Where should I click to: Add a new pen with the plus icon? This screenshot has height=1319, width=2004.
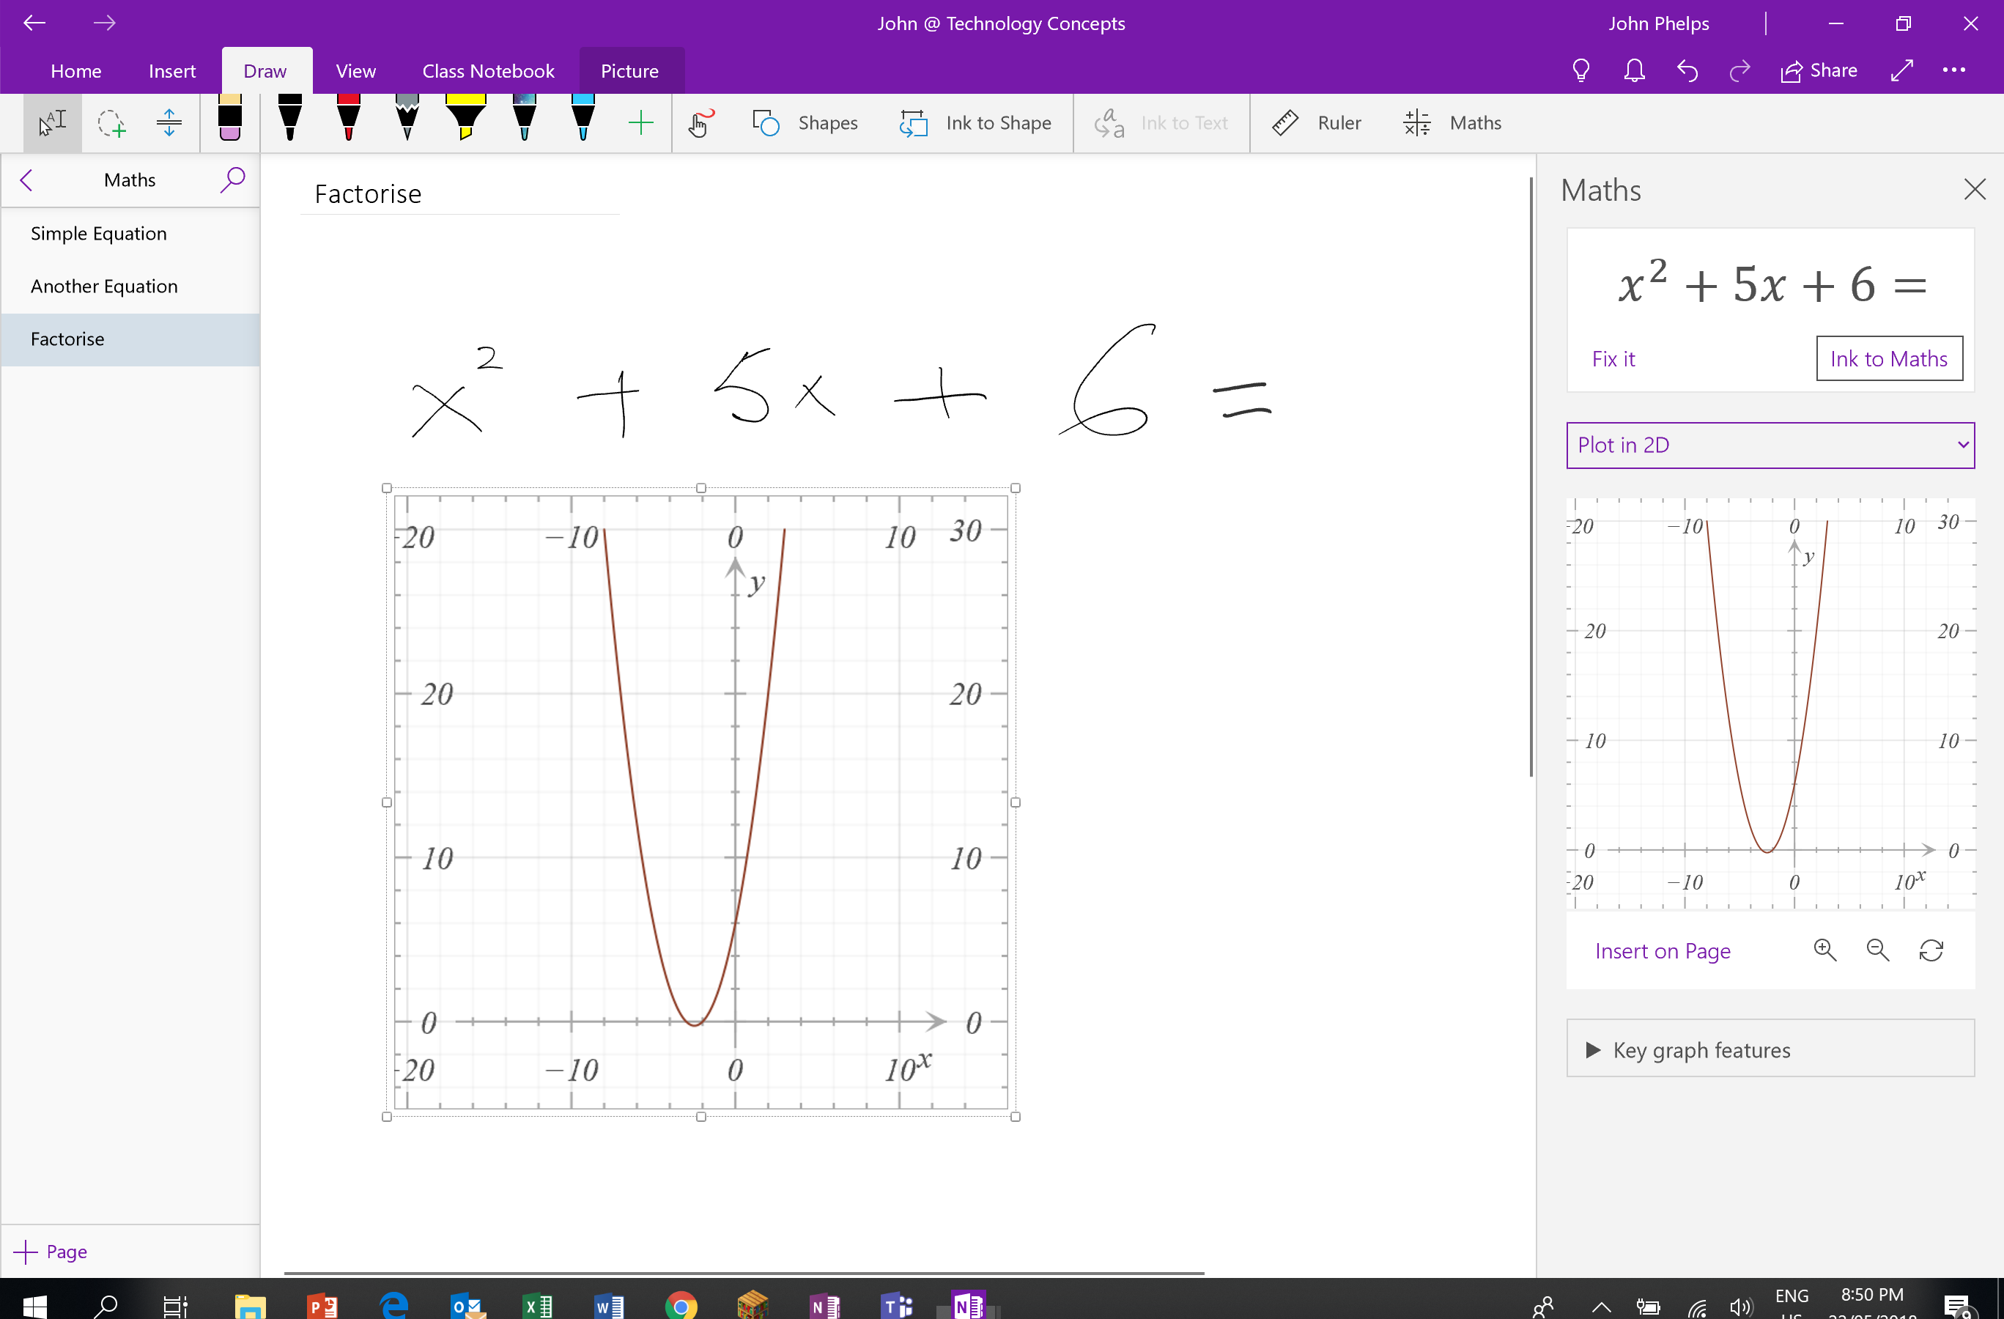640,123
